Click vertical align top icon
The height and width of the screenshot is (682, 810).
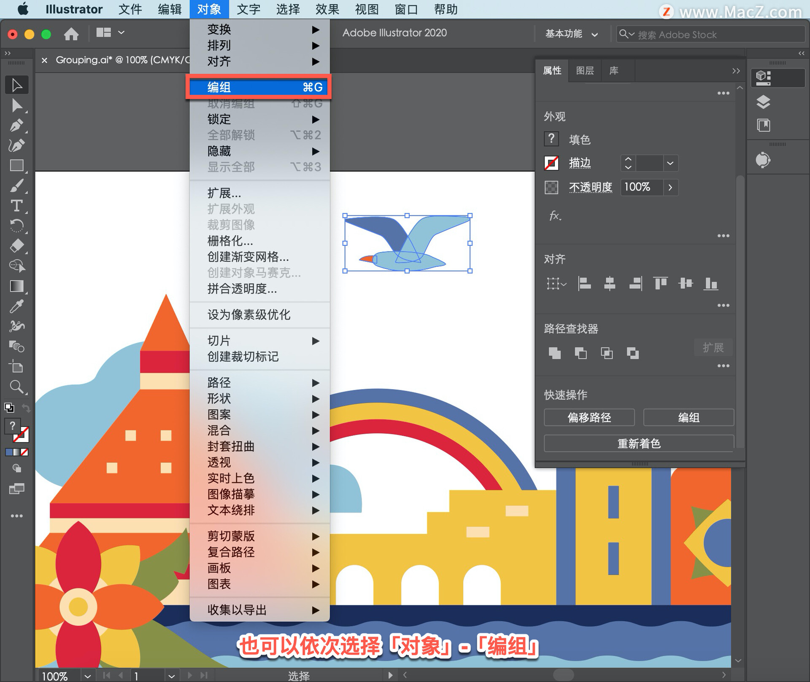coord(660,283)
